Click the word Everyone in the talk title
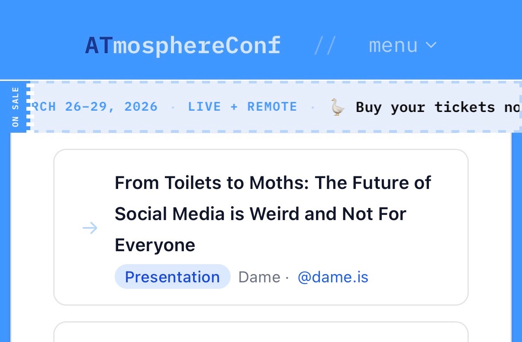 point(155,245)
